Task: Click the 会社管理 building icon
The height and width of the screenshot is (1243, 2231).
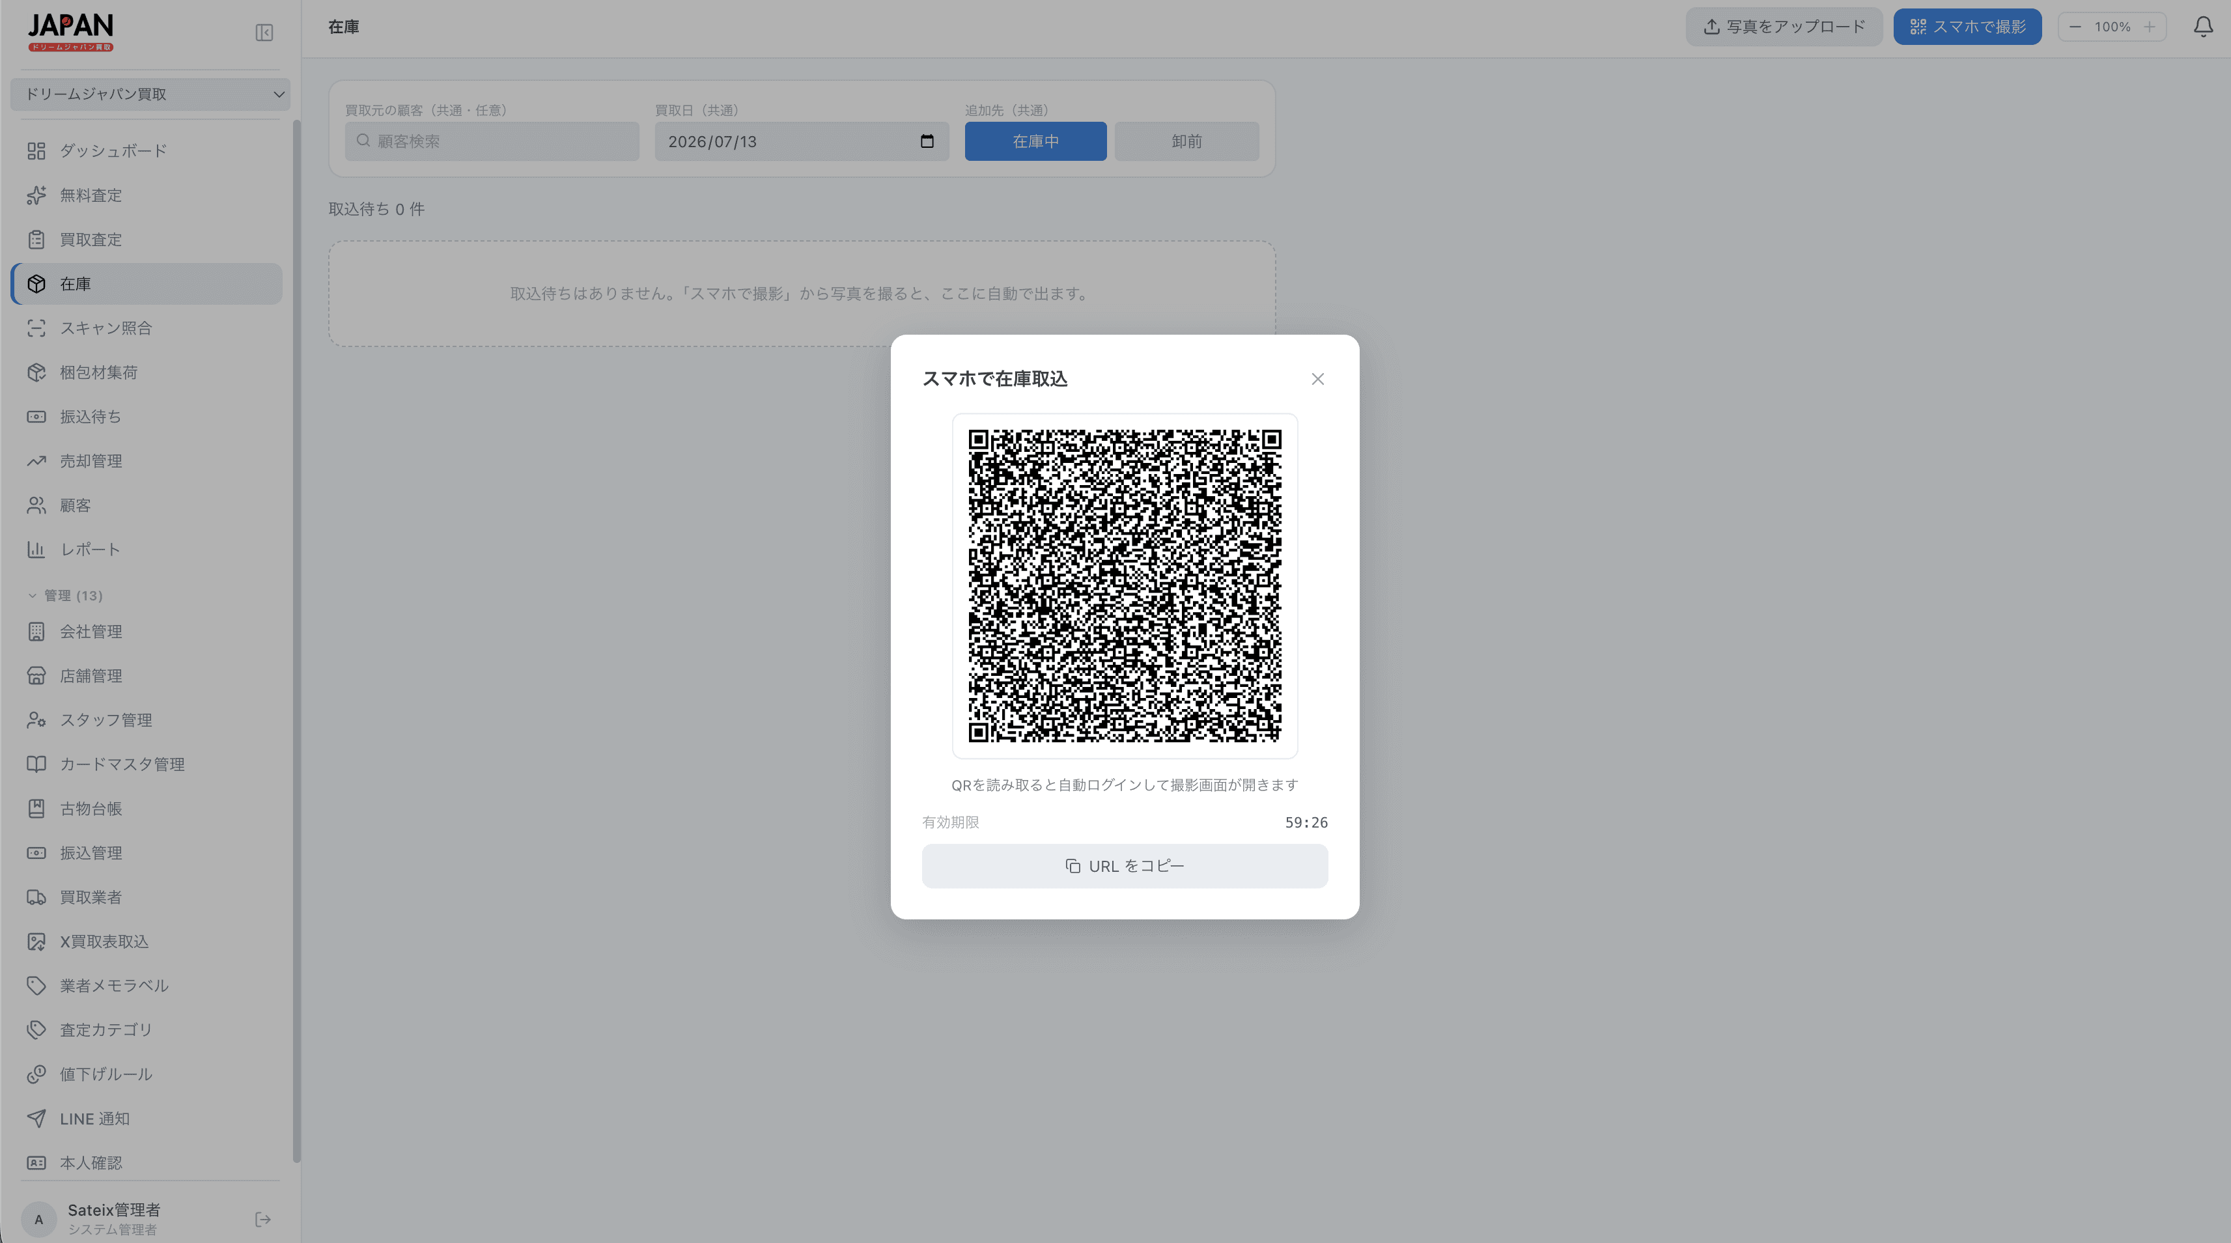Action: pos(36,632)
